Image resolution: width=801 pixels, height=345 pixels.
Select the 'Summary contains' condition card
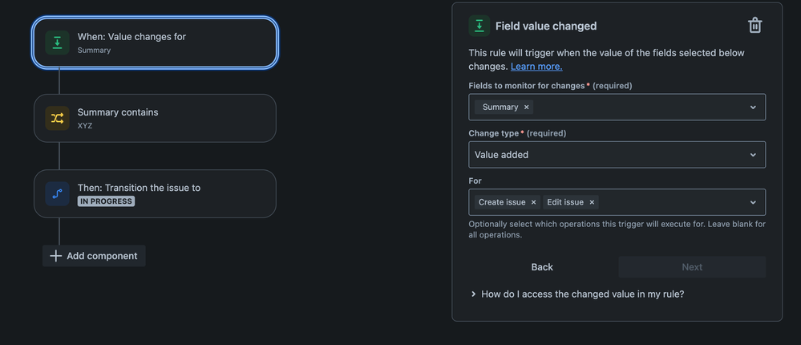click(156, 118)
